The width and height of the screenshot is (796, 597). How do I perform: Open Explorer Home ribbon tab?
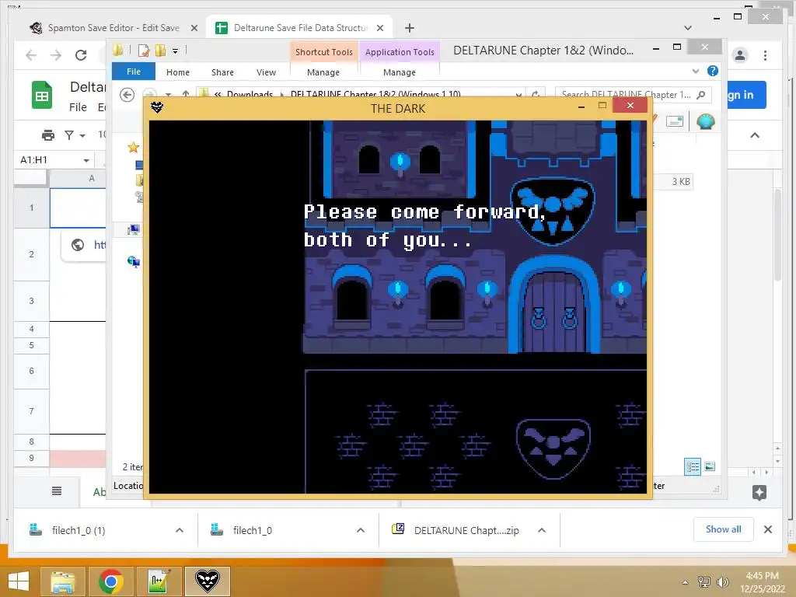click(178, 72)
